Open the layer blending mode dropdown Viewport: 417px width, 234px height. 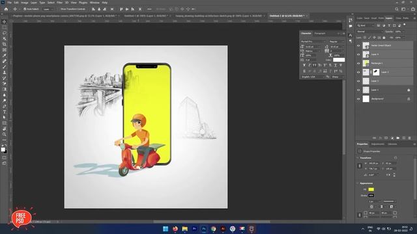pyautogui.click(x=369, y=32)
